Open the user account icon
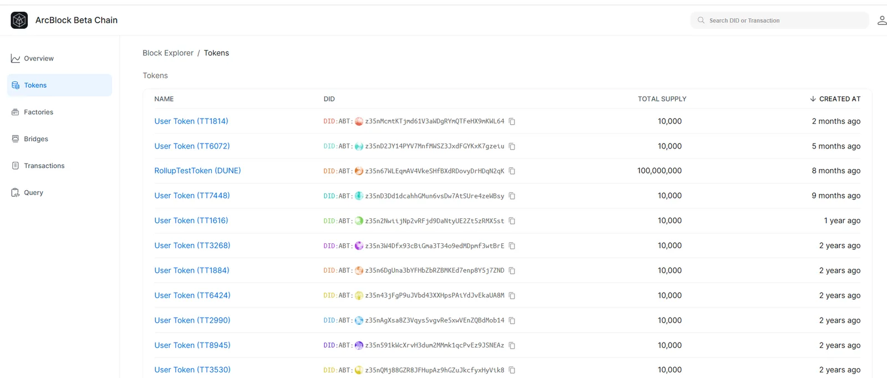 pyautogui.click(x=881, y=21)
